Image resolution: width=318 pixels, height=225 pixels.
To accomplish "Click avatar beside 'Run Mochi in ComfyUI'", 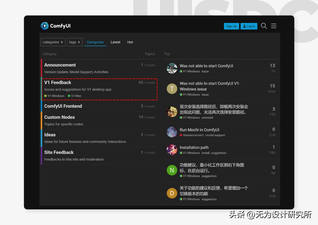I will tap(172, 132).
